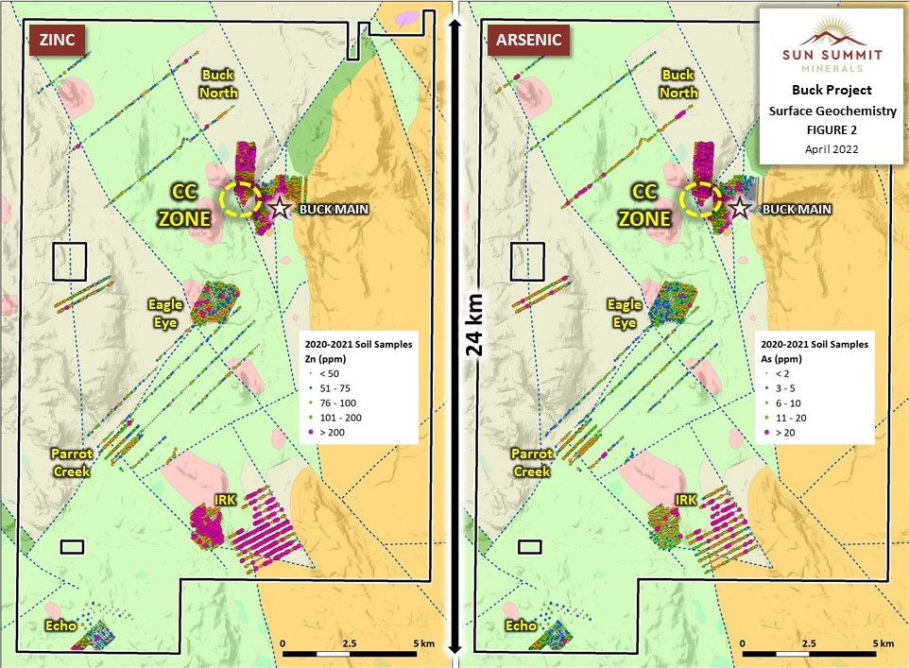Click '2.5' scale label on the Zinc map
909x668 pixels.
click(350, 643)
